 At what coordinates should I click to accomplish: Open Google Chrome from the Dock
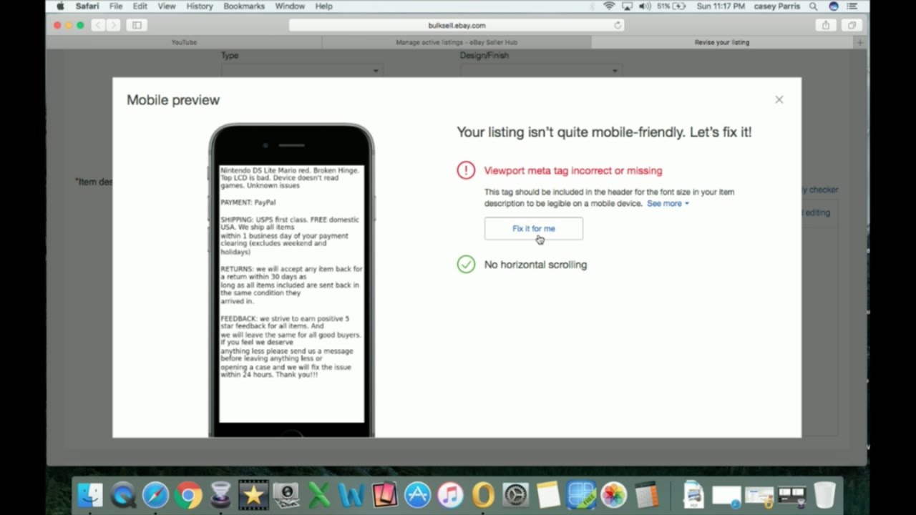(188, 495)
